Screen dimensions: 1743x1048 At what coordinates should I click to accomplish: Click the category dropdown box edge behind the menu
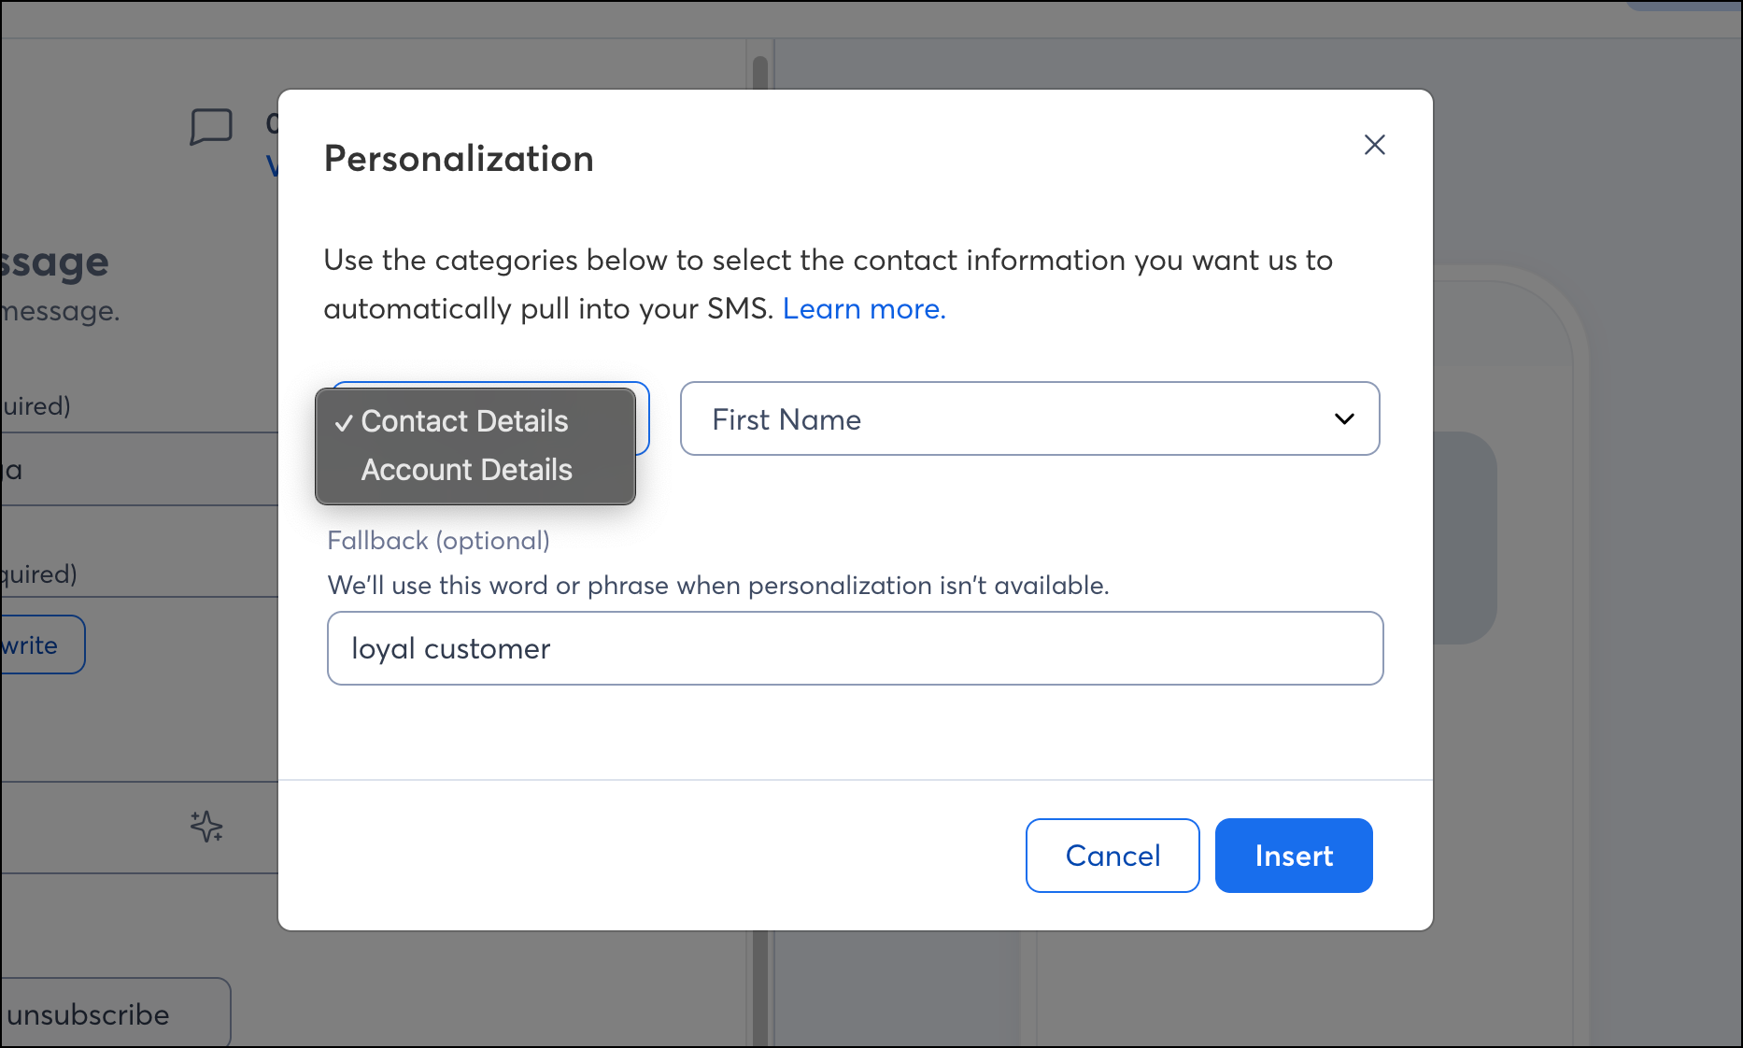coord(643,418)
